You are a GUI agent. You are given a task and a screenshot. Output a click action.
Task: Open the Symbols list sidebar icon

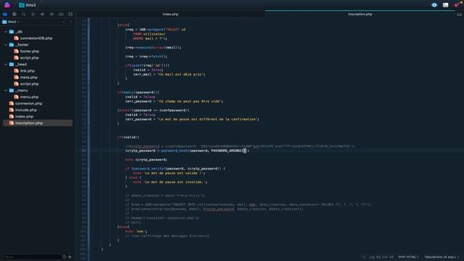tap(33, 14)
